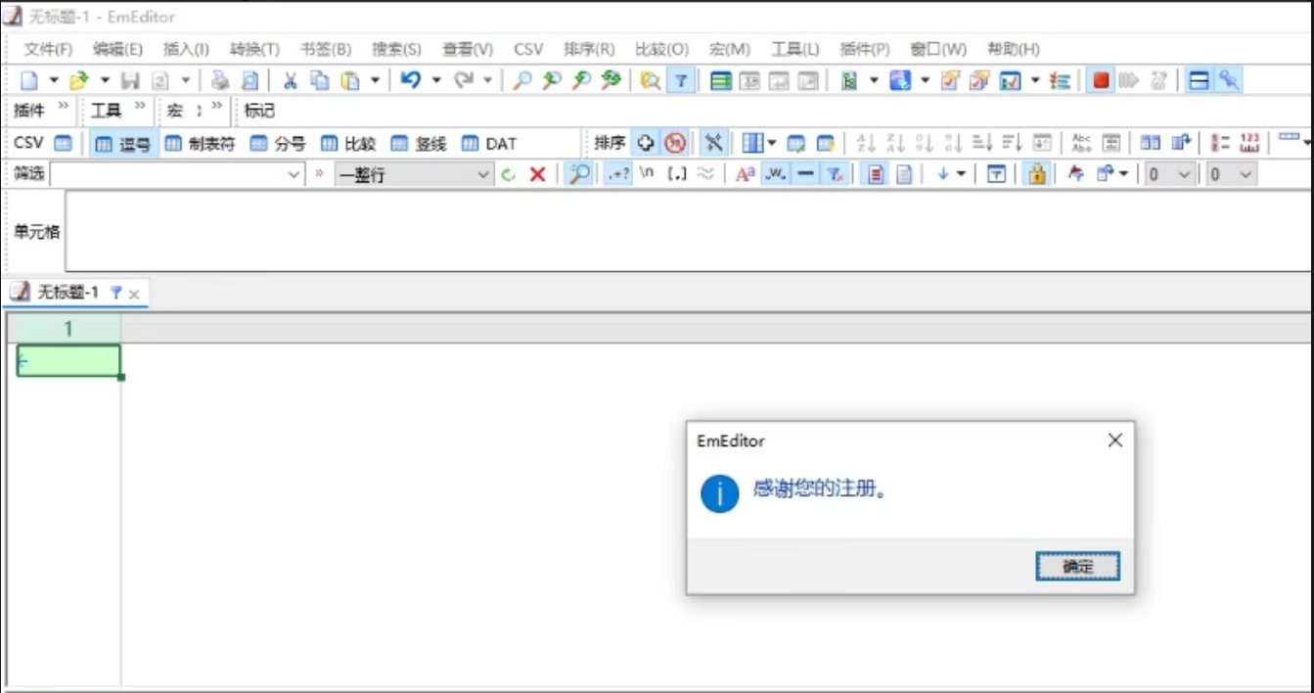Click the plus icon next to 排序
Image resolution: width=1314 pixels, height=693 pixels.
pyautogui.click(x=646, y=143)
